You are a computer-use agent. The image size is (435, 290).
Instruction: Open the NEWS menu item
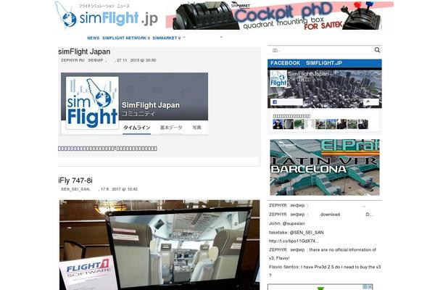[x=94, y=38]
